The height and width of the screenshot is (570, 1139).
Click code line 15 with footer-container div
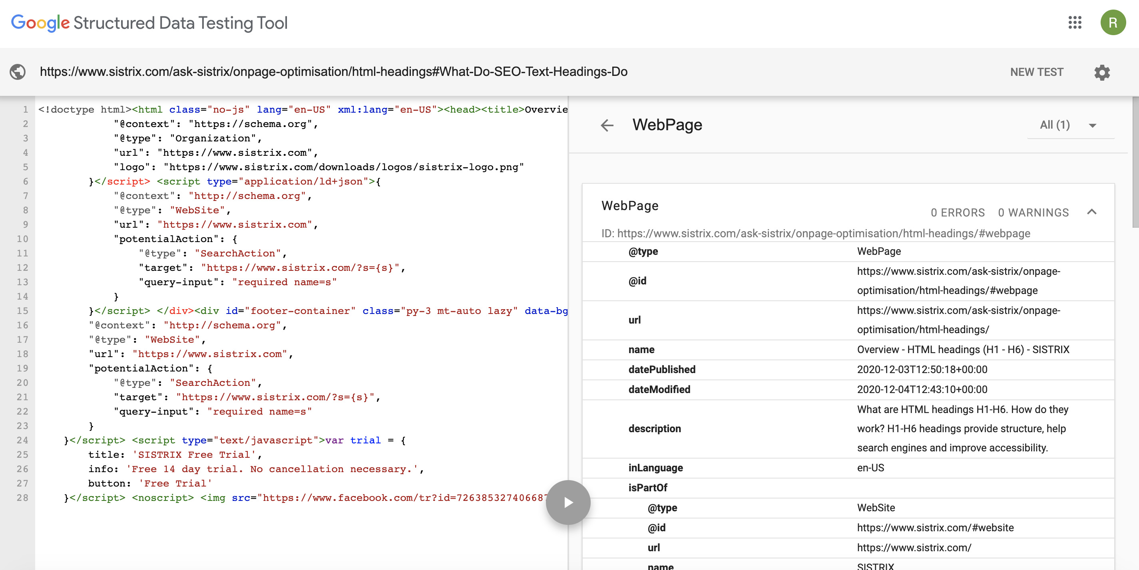tap(328, 311)
